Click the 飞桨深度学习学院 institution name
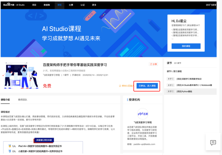222x155 pixels. [x=143, y=122]
